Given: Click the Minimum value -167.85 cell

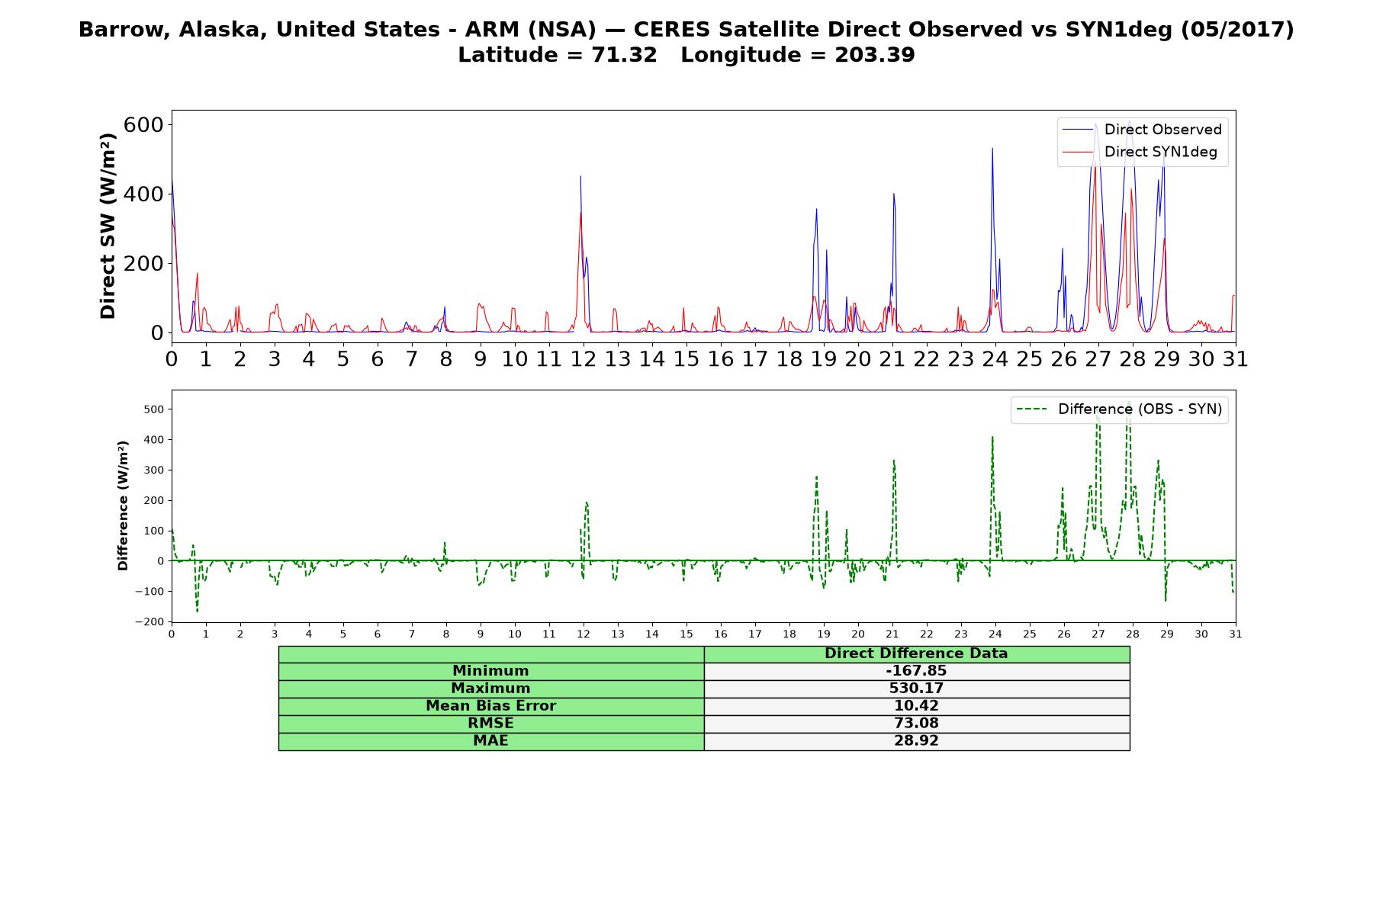Looking at the screenshot, I should pos(917,671).
